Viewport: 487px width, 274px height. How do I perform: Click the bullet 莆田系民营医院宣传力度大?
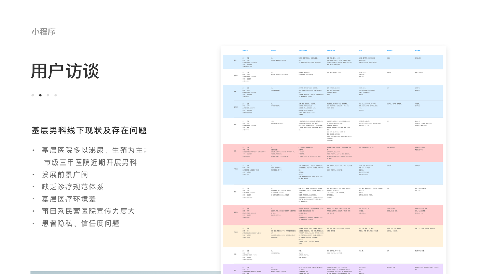88,211
